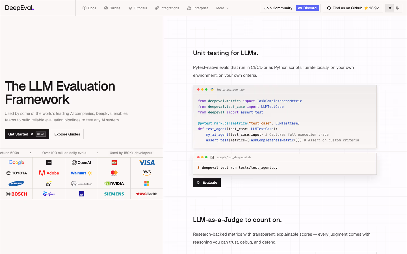Click the LEGO logo tile
This screenshot has height=254, width=407.
point(114,163)
